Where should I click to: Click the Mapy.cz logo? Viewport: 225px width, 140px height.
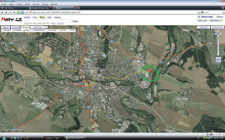[x=11, y=19]
